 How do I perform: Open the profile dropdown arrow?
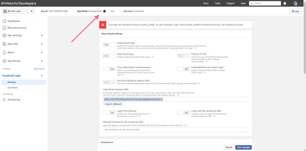(301, 3)
